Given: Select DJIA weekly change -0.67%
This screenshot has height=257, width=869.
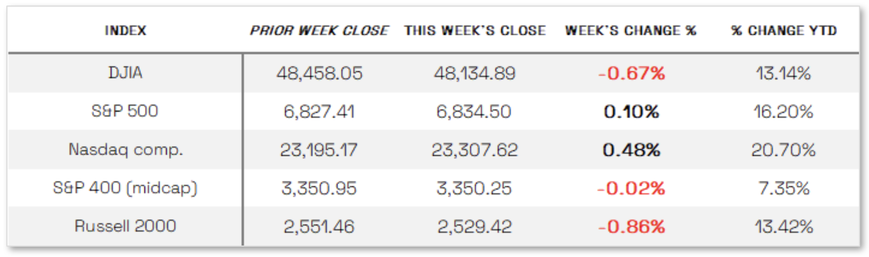Looking at the screenshot, I should point(631,73).
